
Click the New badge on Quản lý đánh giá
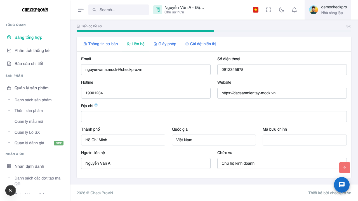click(58, 143)
